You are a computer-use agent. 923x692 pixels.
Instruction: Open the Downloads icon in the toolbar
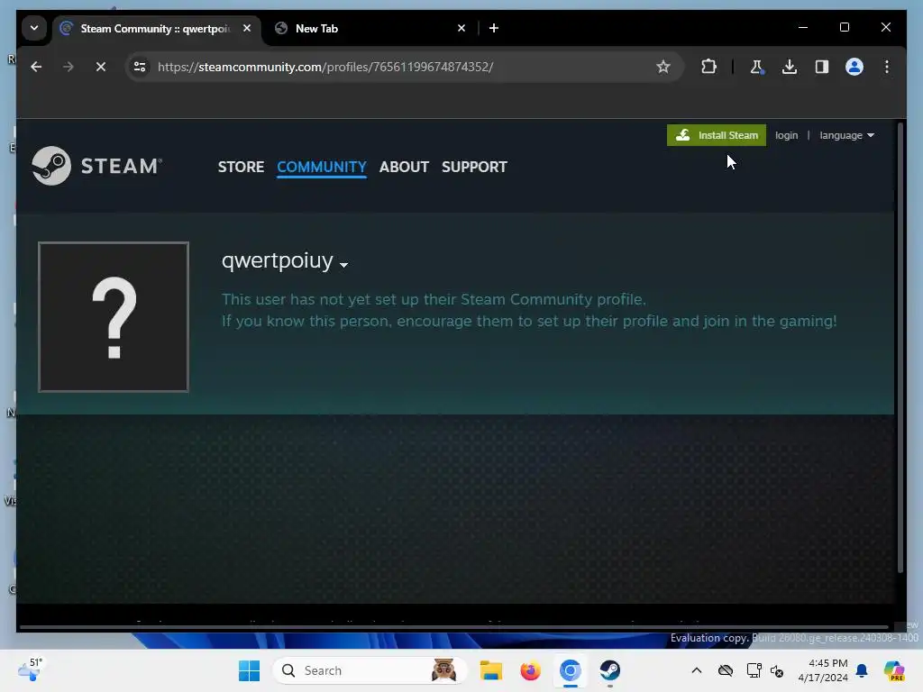click(790, 67)
